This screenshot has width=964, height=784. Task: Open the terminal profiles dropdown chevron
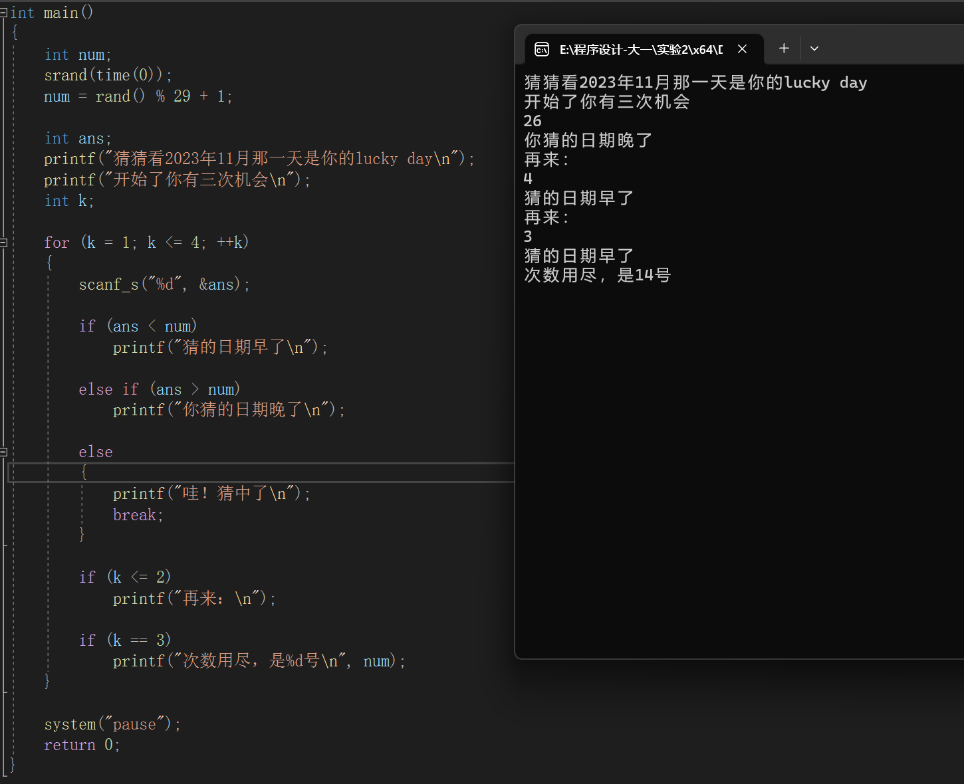[x=814, y=49]
